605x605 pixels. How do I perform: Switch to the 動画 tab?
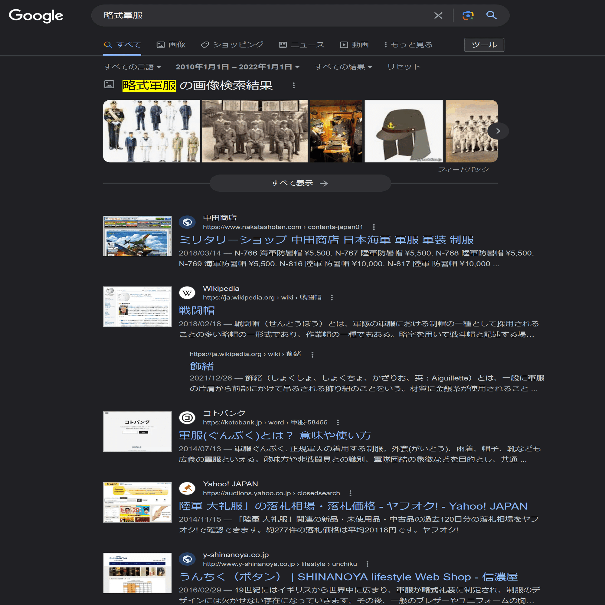[x=354, y=45]
